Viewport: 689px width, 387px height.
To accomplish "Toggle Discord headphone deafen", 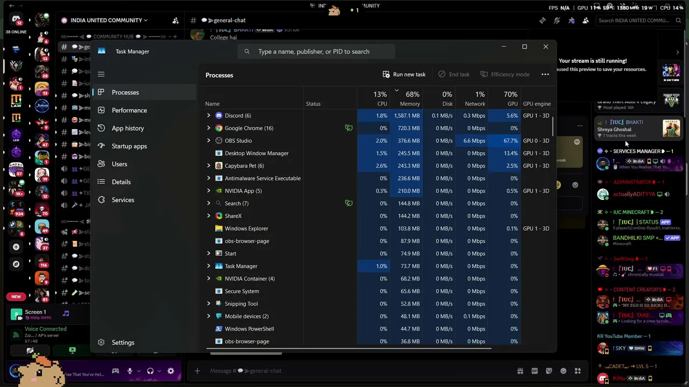I will point(150,371).
